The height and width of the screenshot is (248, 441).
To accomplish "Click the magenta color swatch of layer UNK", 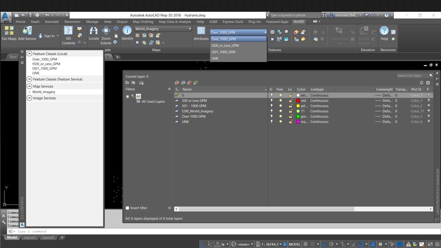I will (298, 122).
